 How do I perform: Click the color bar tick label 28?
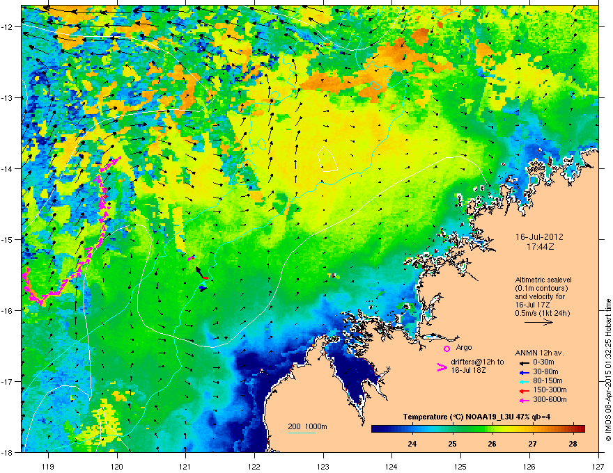tap(573, 444)
